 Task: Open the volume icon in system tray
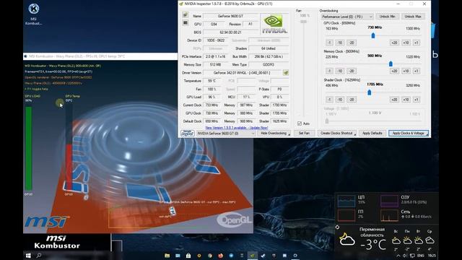pyautogui.click(x=405, y=256)
